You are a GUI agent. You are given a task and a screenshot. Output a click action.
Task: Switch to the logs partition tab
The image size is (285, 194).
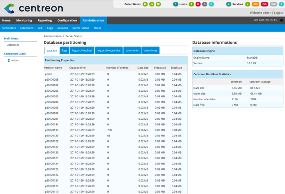click(64, 50)
